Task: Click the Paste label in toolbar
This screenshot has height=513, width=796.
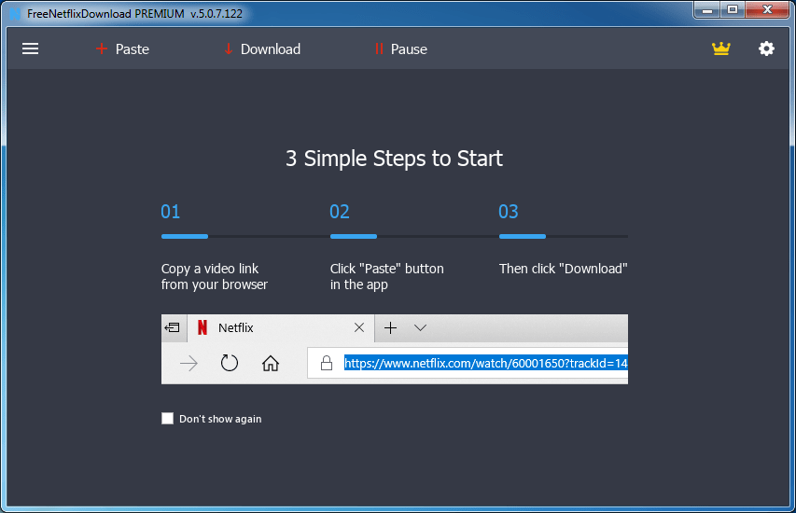Action: click(132, 49)
